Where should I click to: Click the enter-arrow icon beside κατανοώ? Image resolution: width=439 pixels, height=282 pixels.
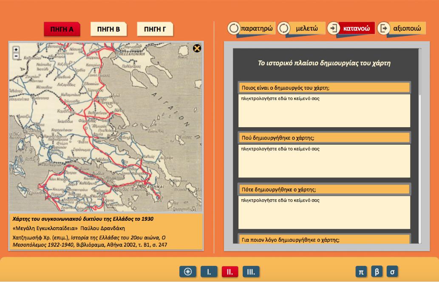coord(334,28)
